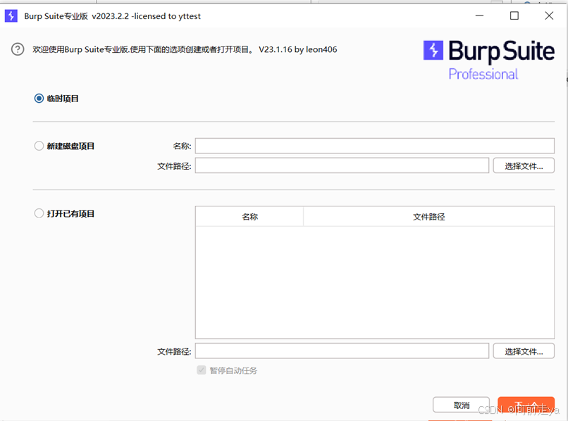Minimize the Burp Suite window

point(480,16)
